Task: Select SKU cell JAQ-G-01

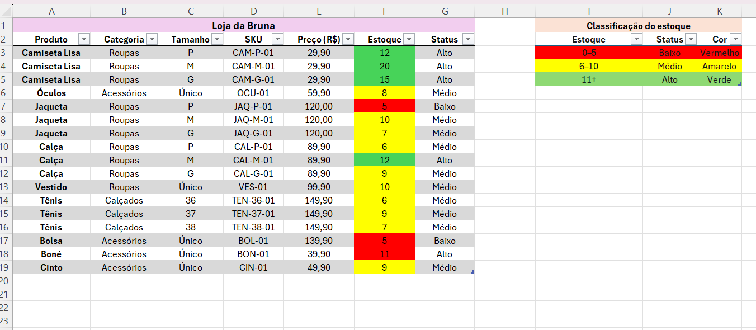Action: tap(254, 133)
